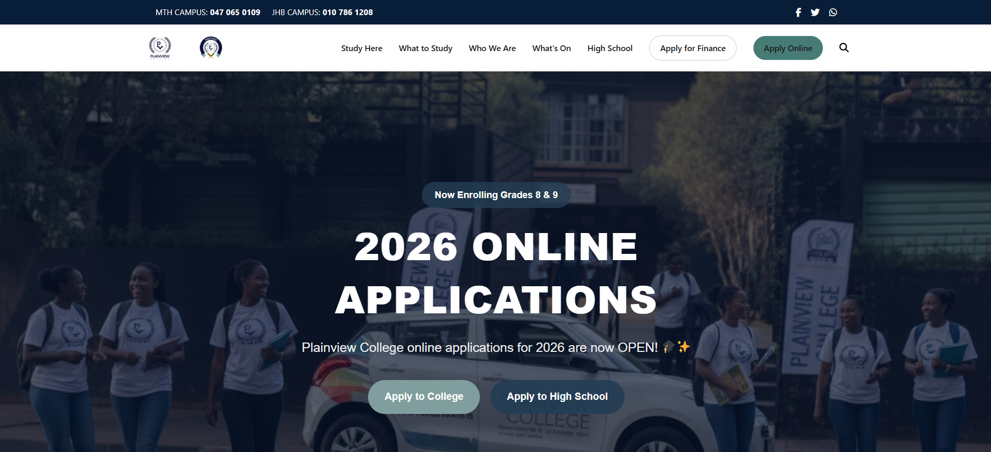Viewport: 991px width, 452px height.
Task: Call the JHB Campus number 010 786 1208
Action: [x=348, y=12]
